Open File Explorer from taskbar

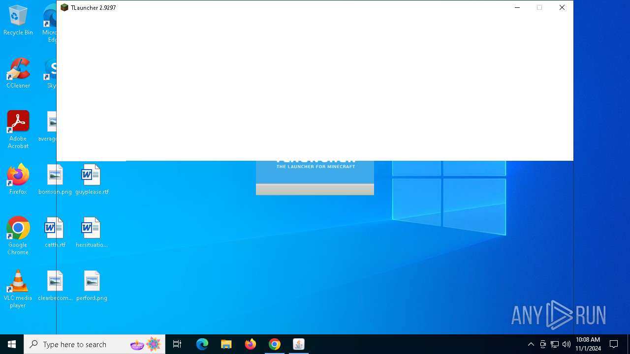(226, 344)
